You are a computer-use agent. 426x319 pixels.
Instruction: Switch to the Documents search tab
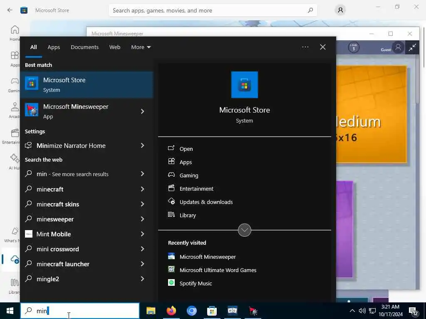pyautogui.click(x=84, y=47)
